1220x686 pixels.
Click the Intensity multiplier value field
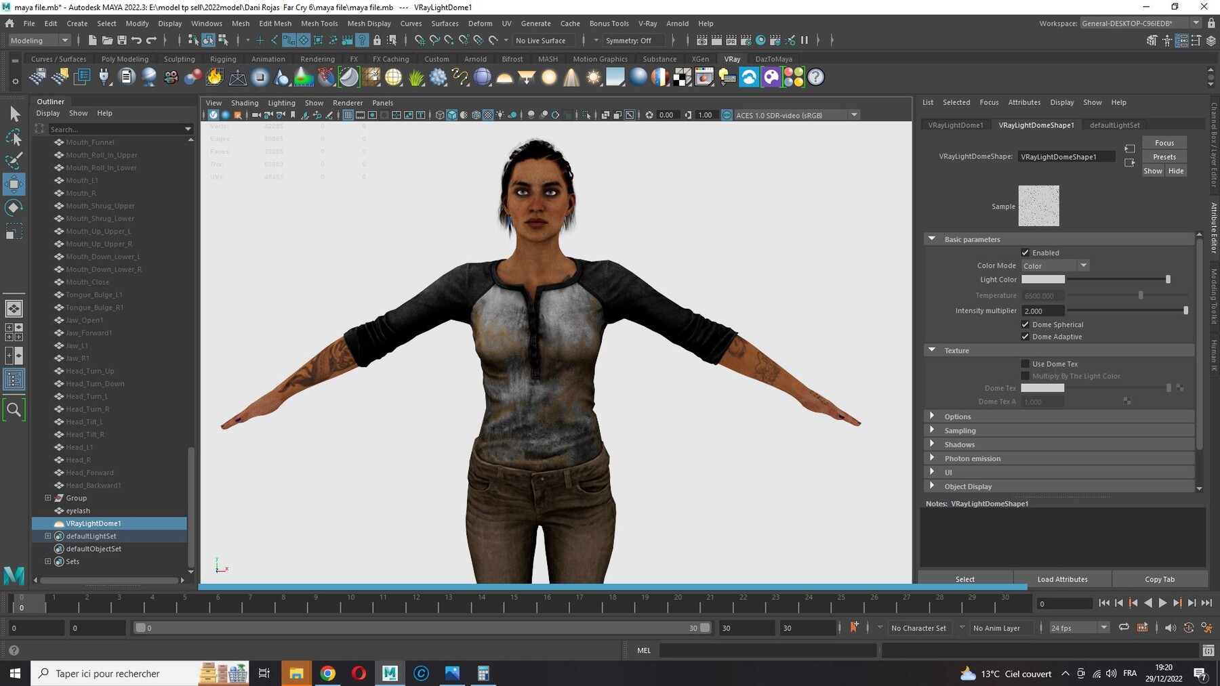1042,310
